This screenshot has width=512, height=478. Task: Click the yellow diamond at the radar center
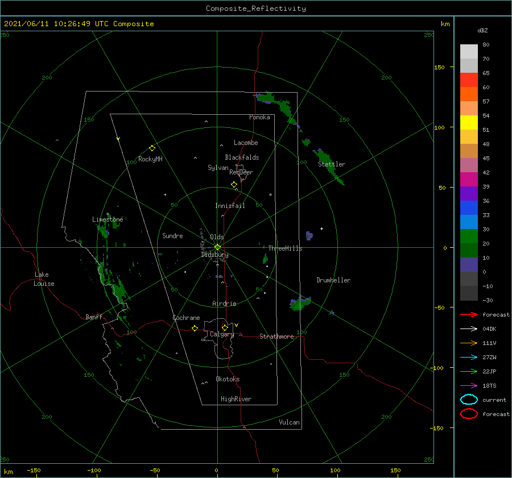[217, 247]
